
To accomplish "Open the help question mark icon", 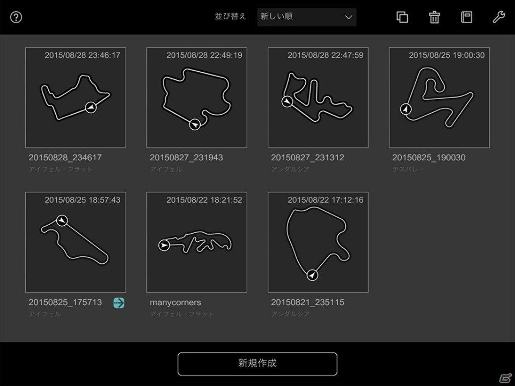I will click(x=16, y=17).
